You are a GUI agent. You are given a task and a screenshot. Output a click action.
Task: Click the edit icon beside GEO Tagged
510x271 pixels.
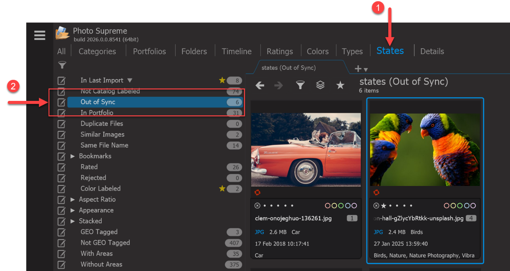(61, 232)
